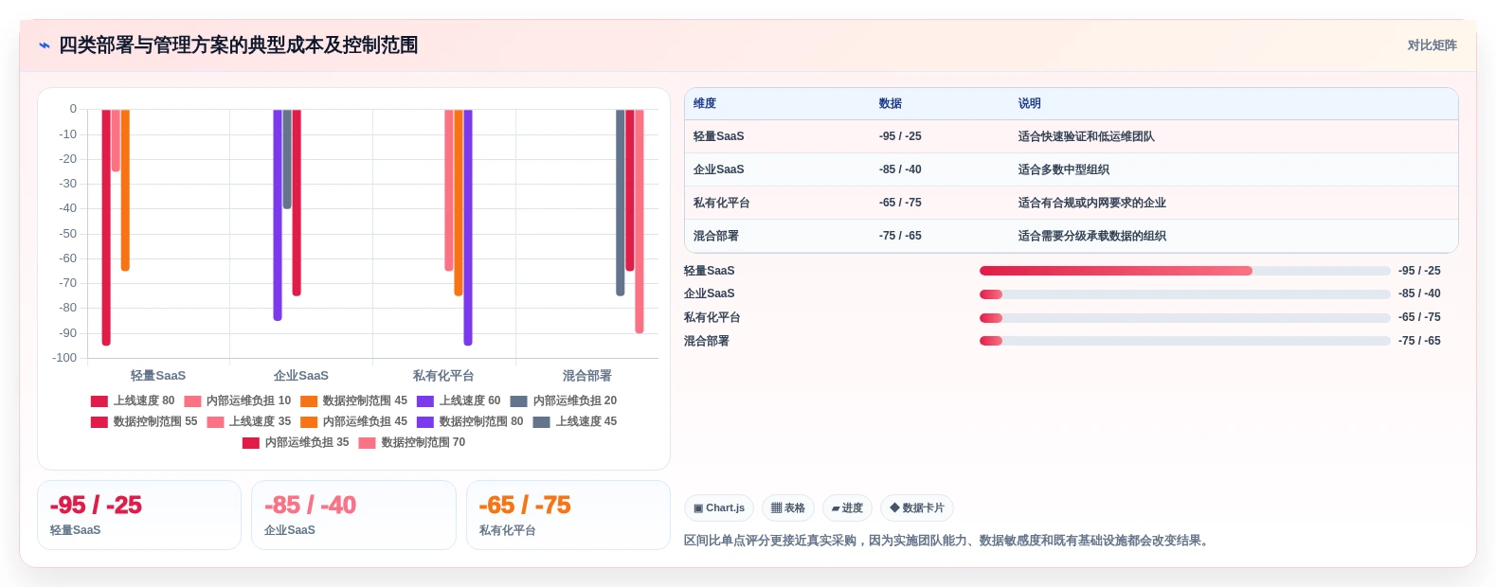This screenshot has height=587, width=1496.
Task: Open the -95 / -25 轻量SaaS stat card
Action: tap(139, 515)
